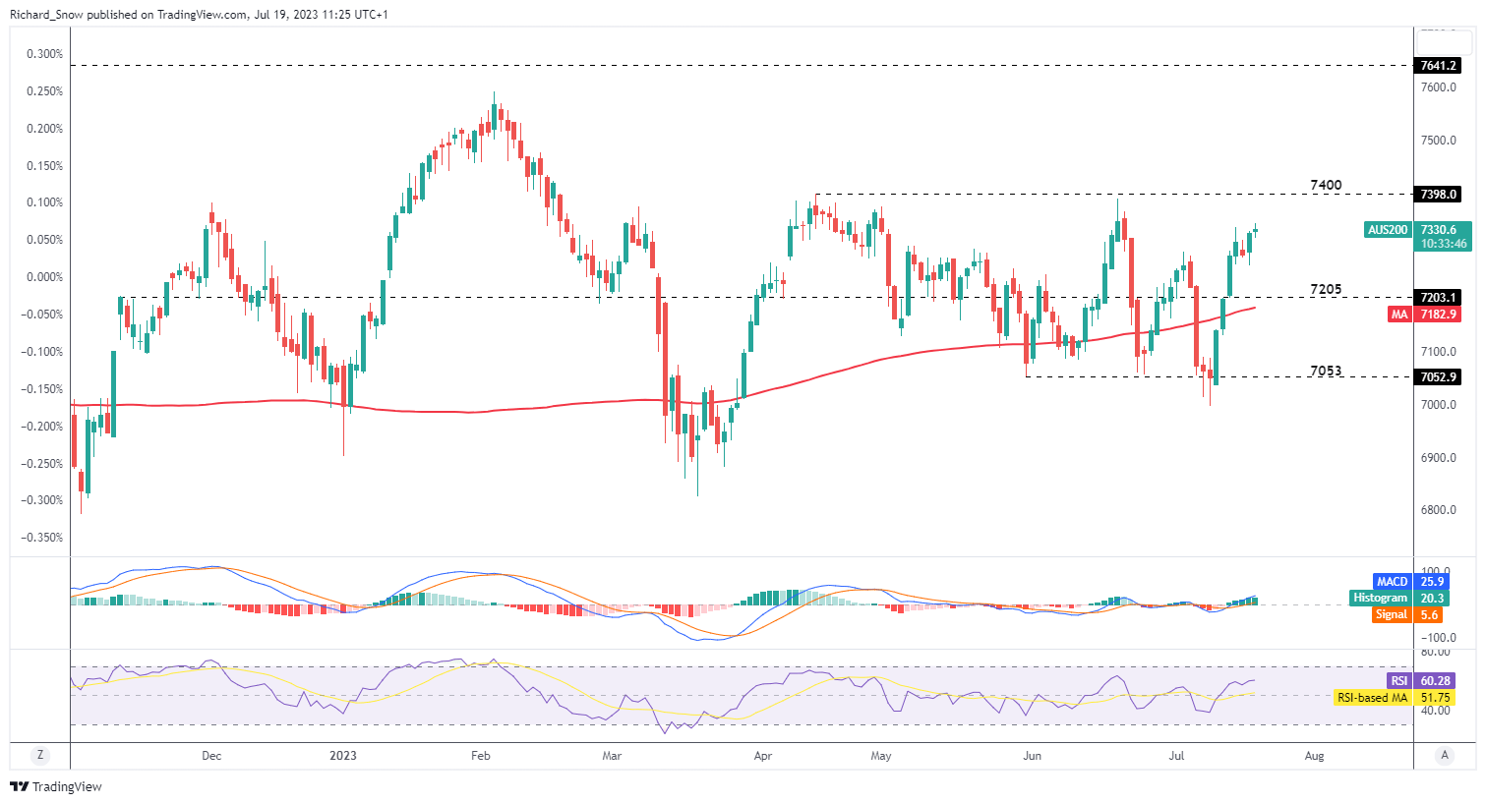Select the orange Signal 5.6 label

click(1408, 614)
